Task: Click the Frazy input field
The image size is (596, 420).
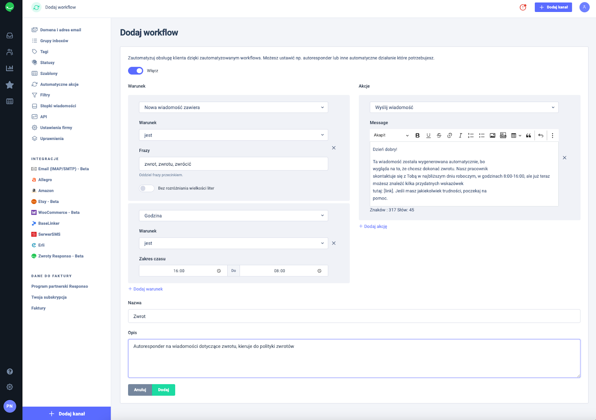Action: (x=234, y=164)
